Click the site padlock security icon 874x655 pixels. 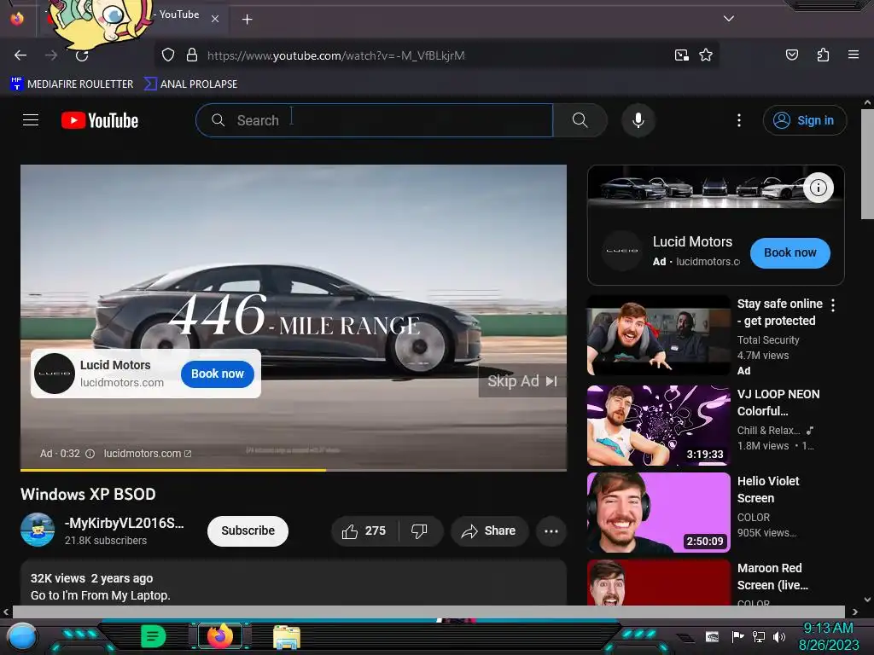pyautogui.click(x=192, y=55)
